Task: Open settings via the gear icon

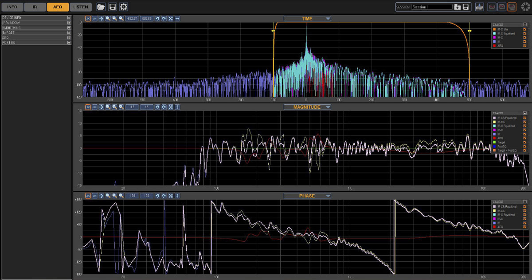Action: coord(124,7)
